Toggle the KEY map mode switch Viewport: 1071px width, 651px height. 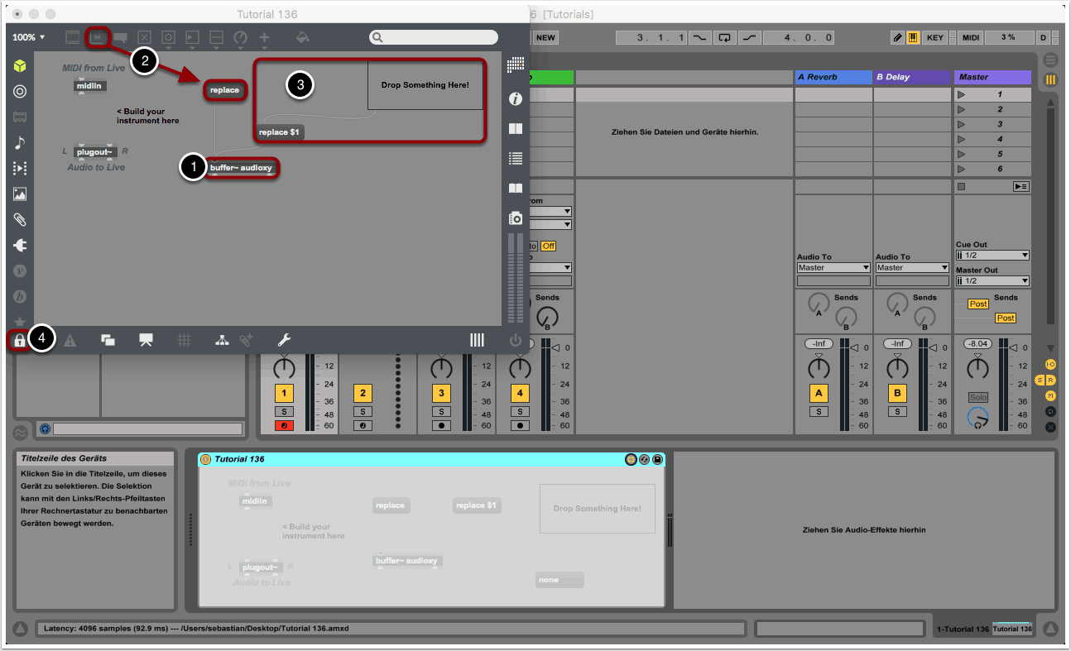tap(935, 37)
